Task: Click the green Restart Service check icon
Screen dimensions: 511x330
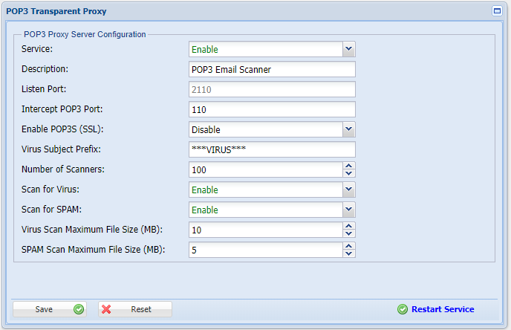Action: (403, 309)
